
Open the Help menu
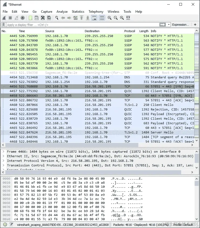tap(139, 12)
